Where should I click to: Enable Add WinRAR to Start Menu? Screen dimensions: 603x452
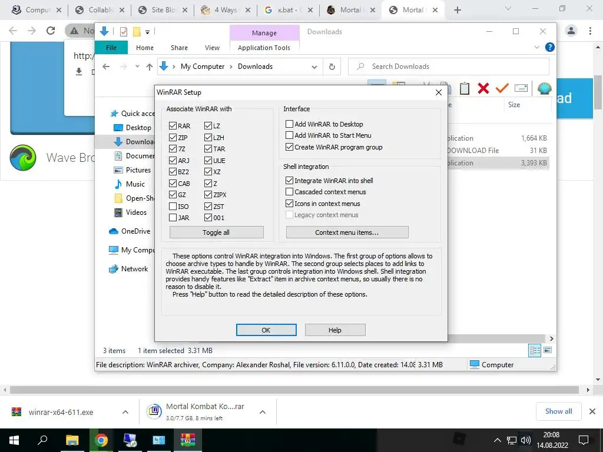289,135
